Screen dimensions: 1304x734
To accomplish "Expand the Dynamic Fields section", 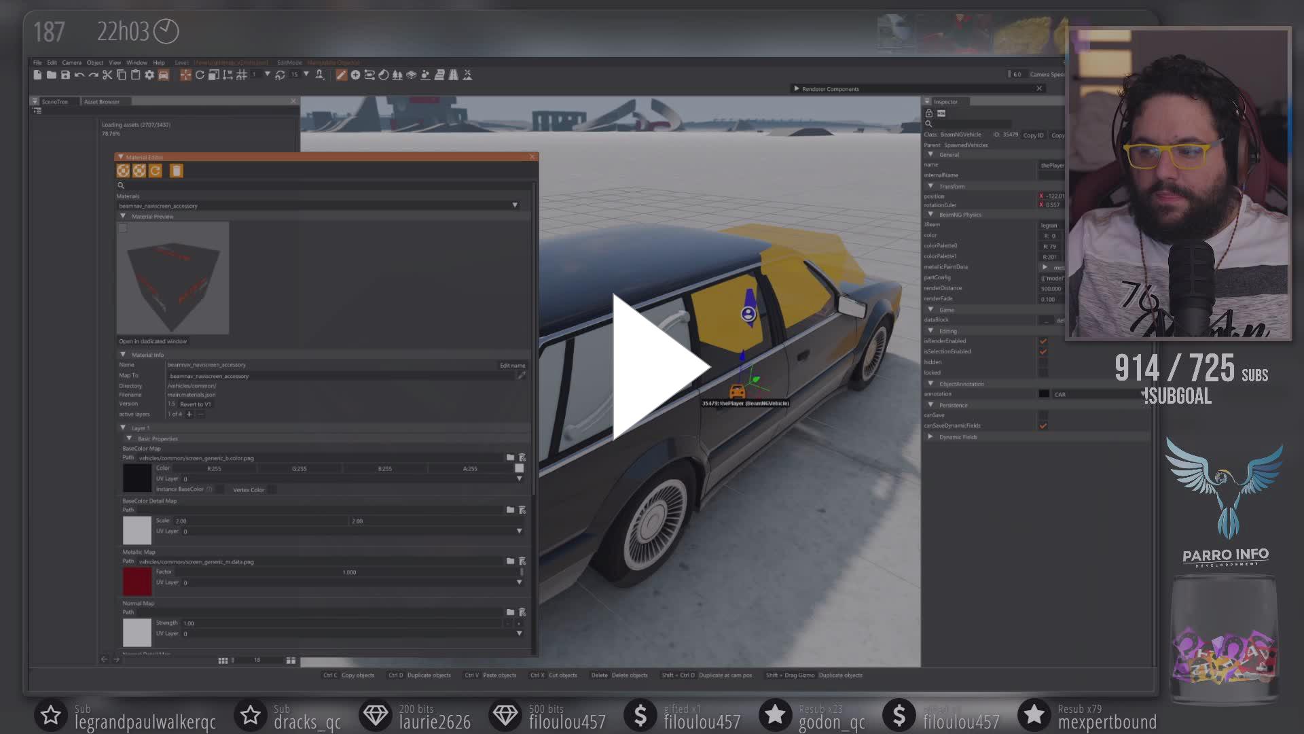I will click(930, 437).
